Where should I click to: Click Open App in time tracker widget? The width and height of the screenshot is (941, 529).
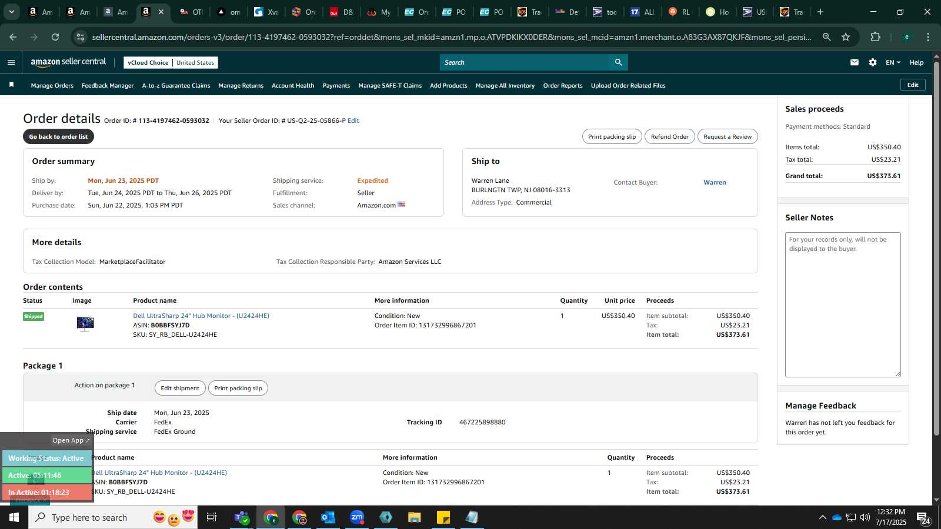point(71,440)
